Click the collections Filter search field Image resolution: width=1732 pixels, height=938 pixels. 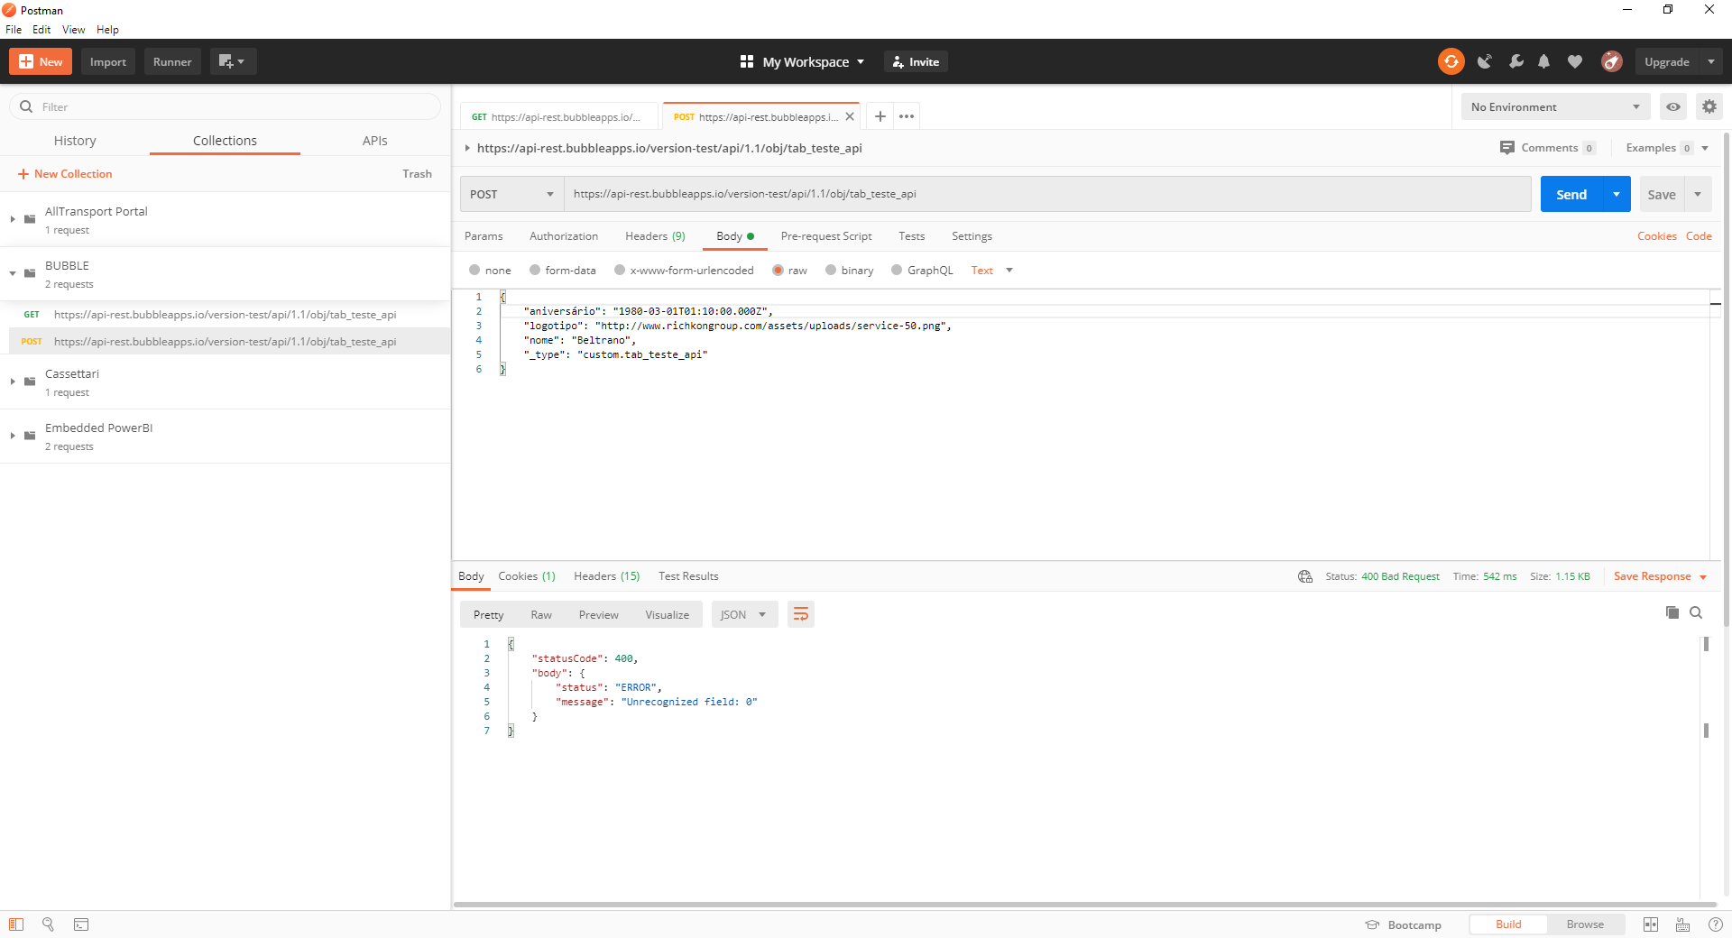(x=226, y=106)
